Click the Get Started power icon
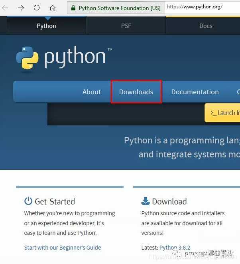240x264 pixels. (x=28, y=201)
